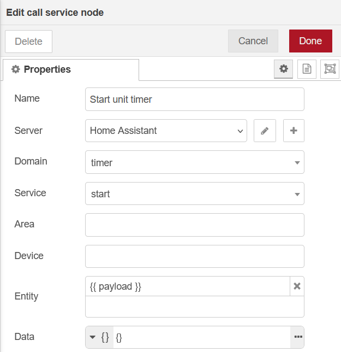Viewport: 341px width, 352px height.
Task: Open the node description document icon
Action: (307, 69)
